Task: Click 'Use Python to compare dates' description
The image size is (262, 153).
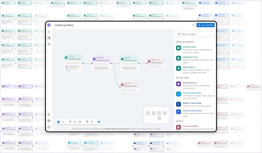Action: click(199, 97)
